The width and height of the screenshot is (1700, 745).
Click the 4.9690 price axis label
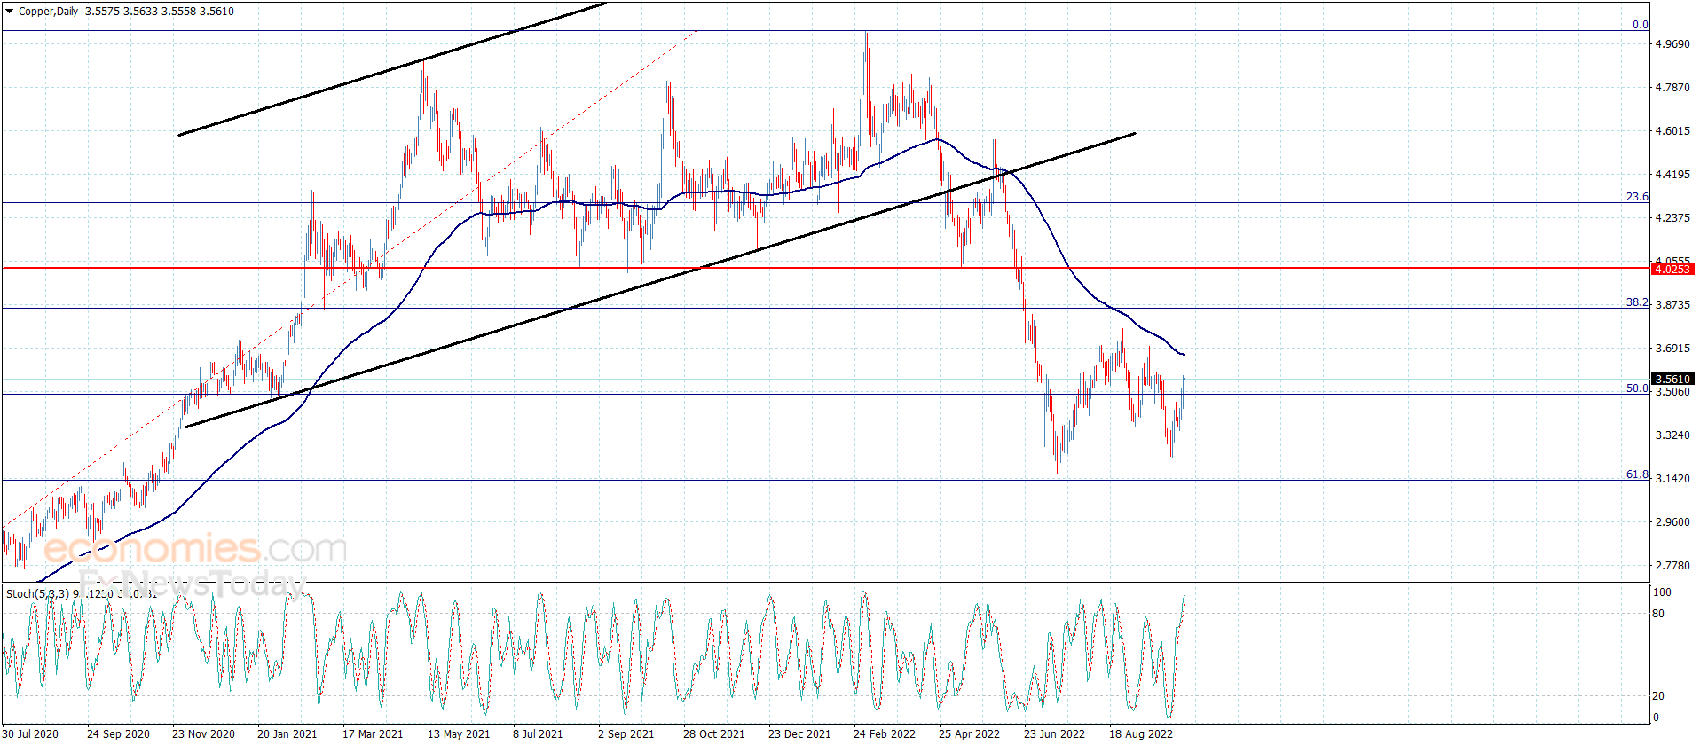tap(1672, 44)
